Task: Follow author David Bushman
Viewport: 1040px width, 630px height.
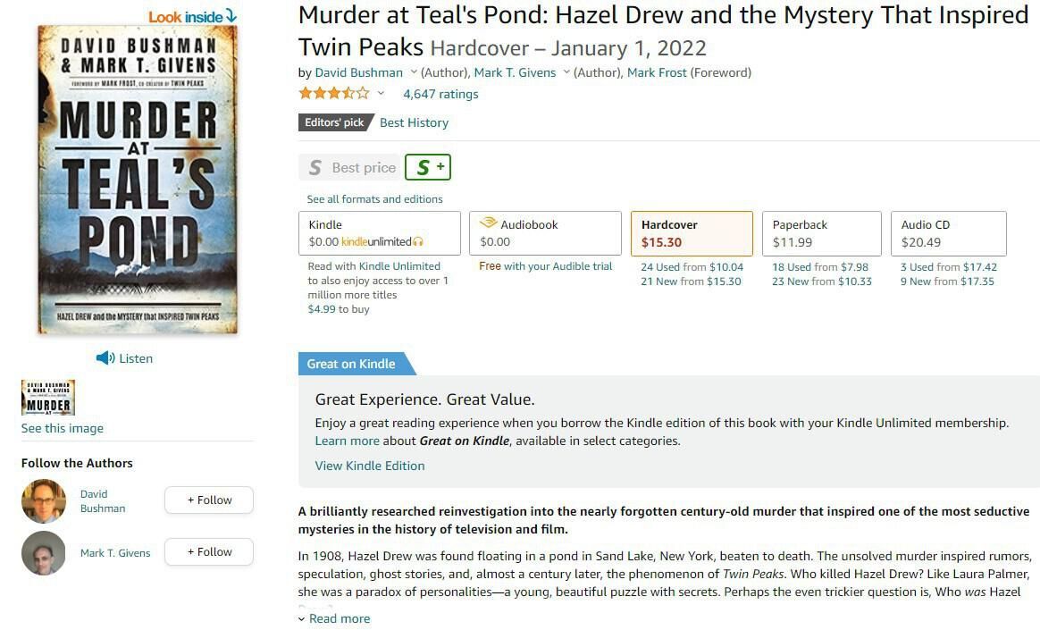Action: pos(209,500)
